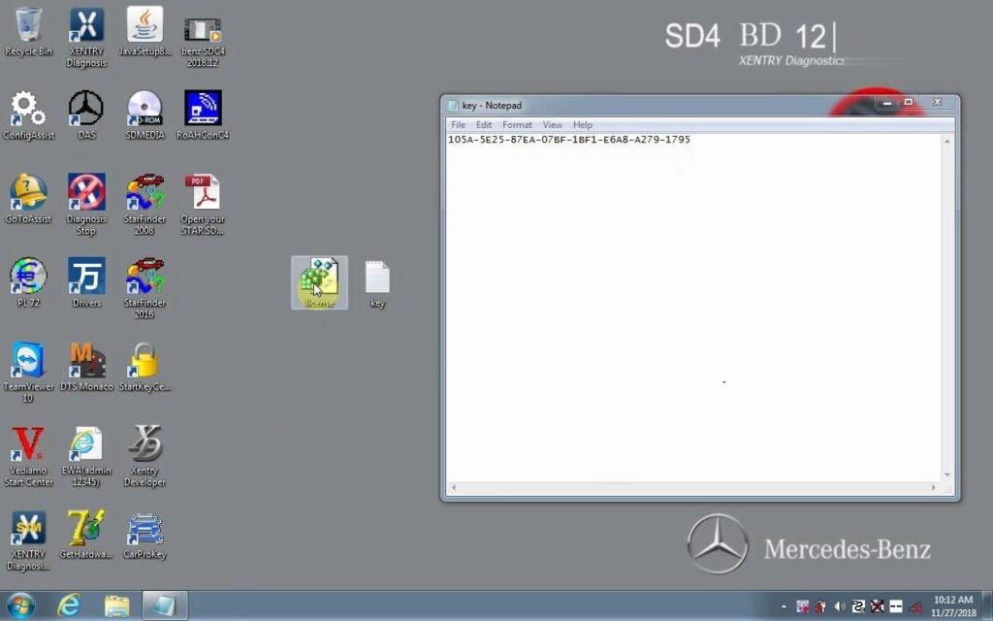The width and height of the screenshot is (993, 621).
Task: Click the Notepad vertical scrollbar up arrow
Action: pos(947,141)
